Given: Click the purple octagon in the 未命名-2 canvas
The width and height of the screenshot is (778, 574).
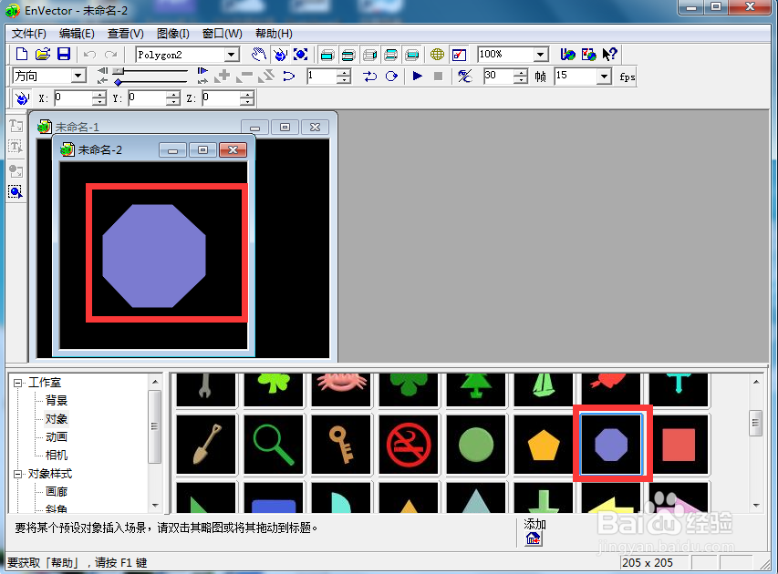Looking at the screenshot, I should click(154, 256).
